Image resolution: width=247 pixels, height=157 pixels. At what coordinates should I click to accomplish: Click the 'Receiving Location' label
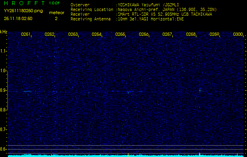click(x=92, y=9)
